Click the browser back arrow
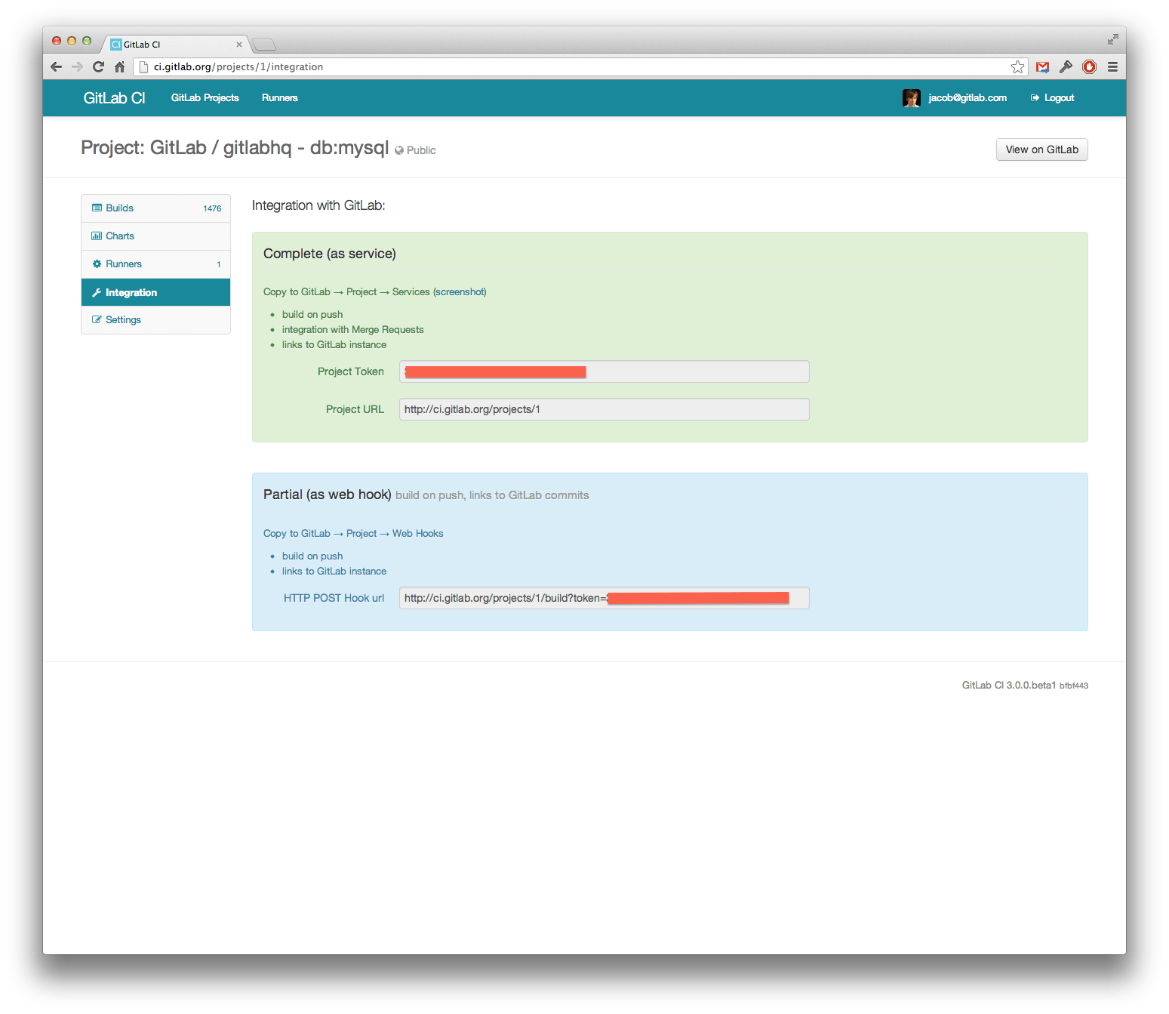The height and width of the screenshot is (1014, 1169). point(56,67)
